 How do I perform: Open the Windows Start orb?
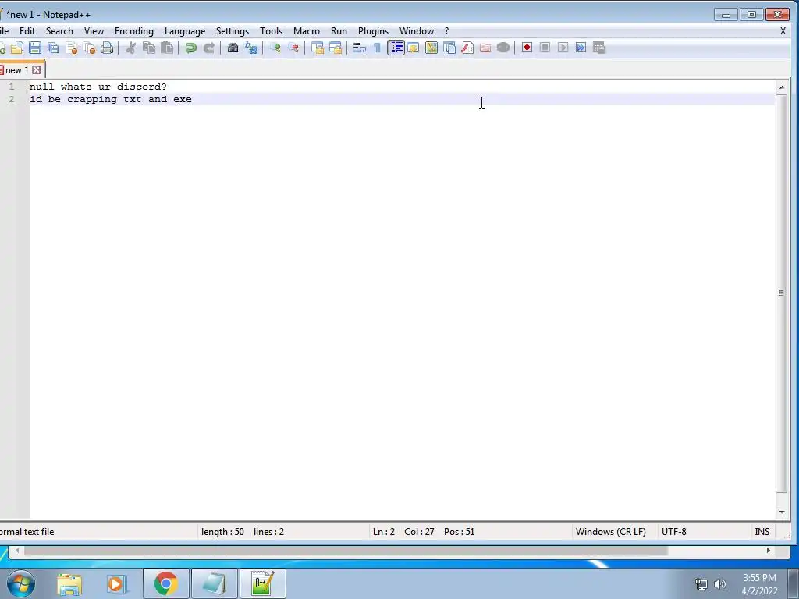tap(21, 583)
